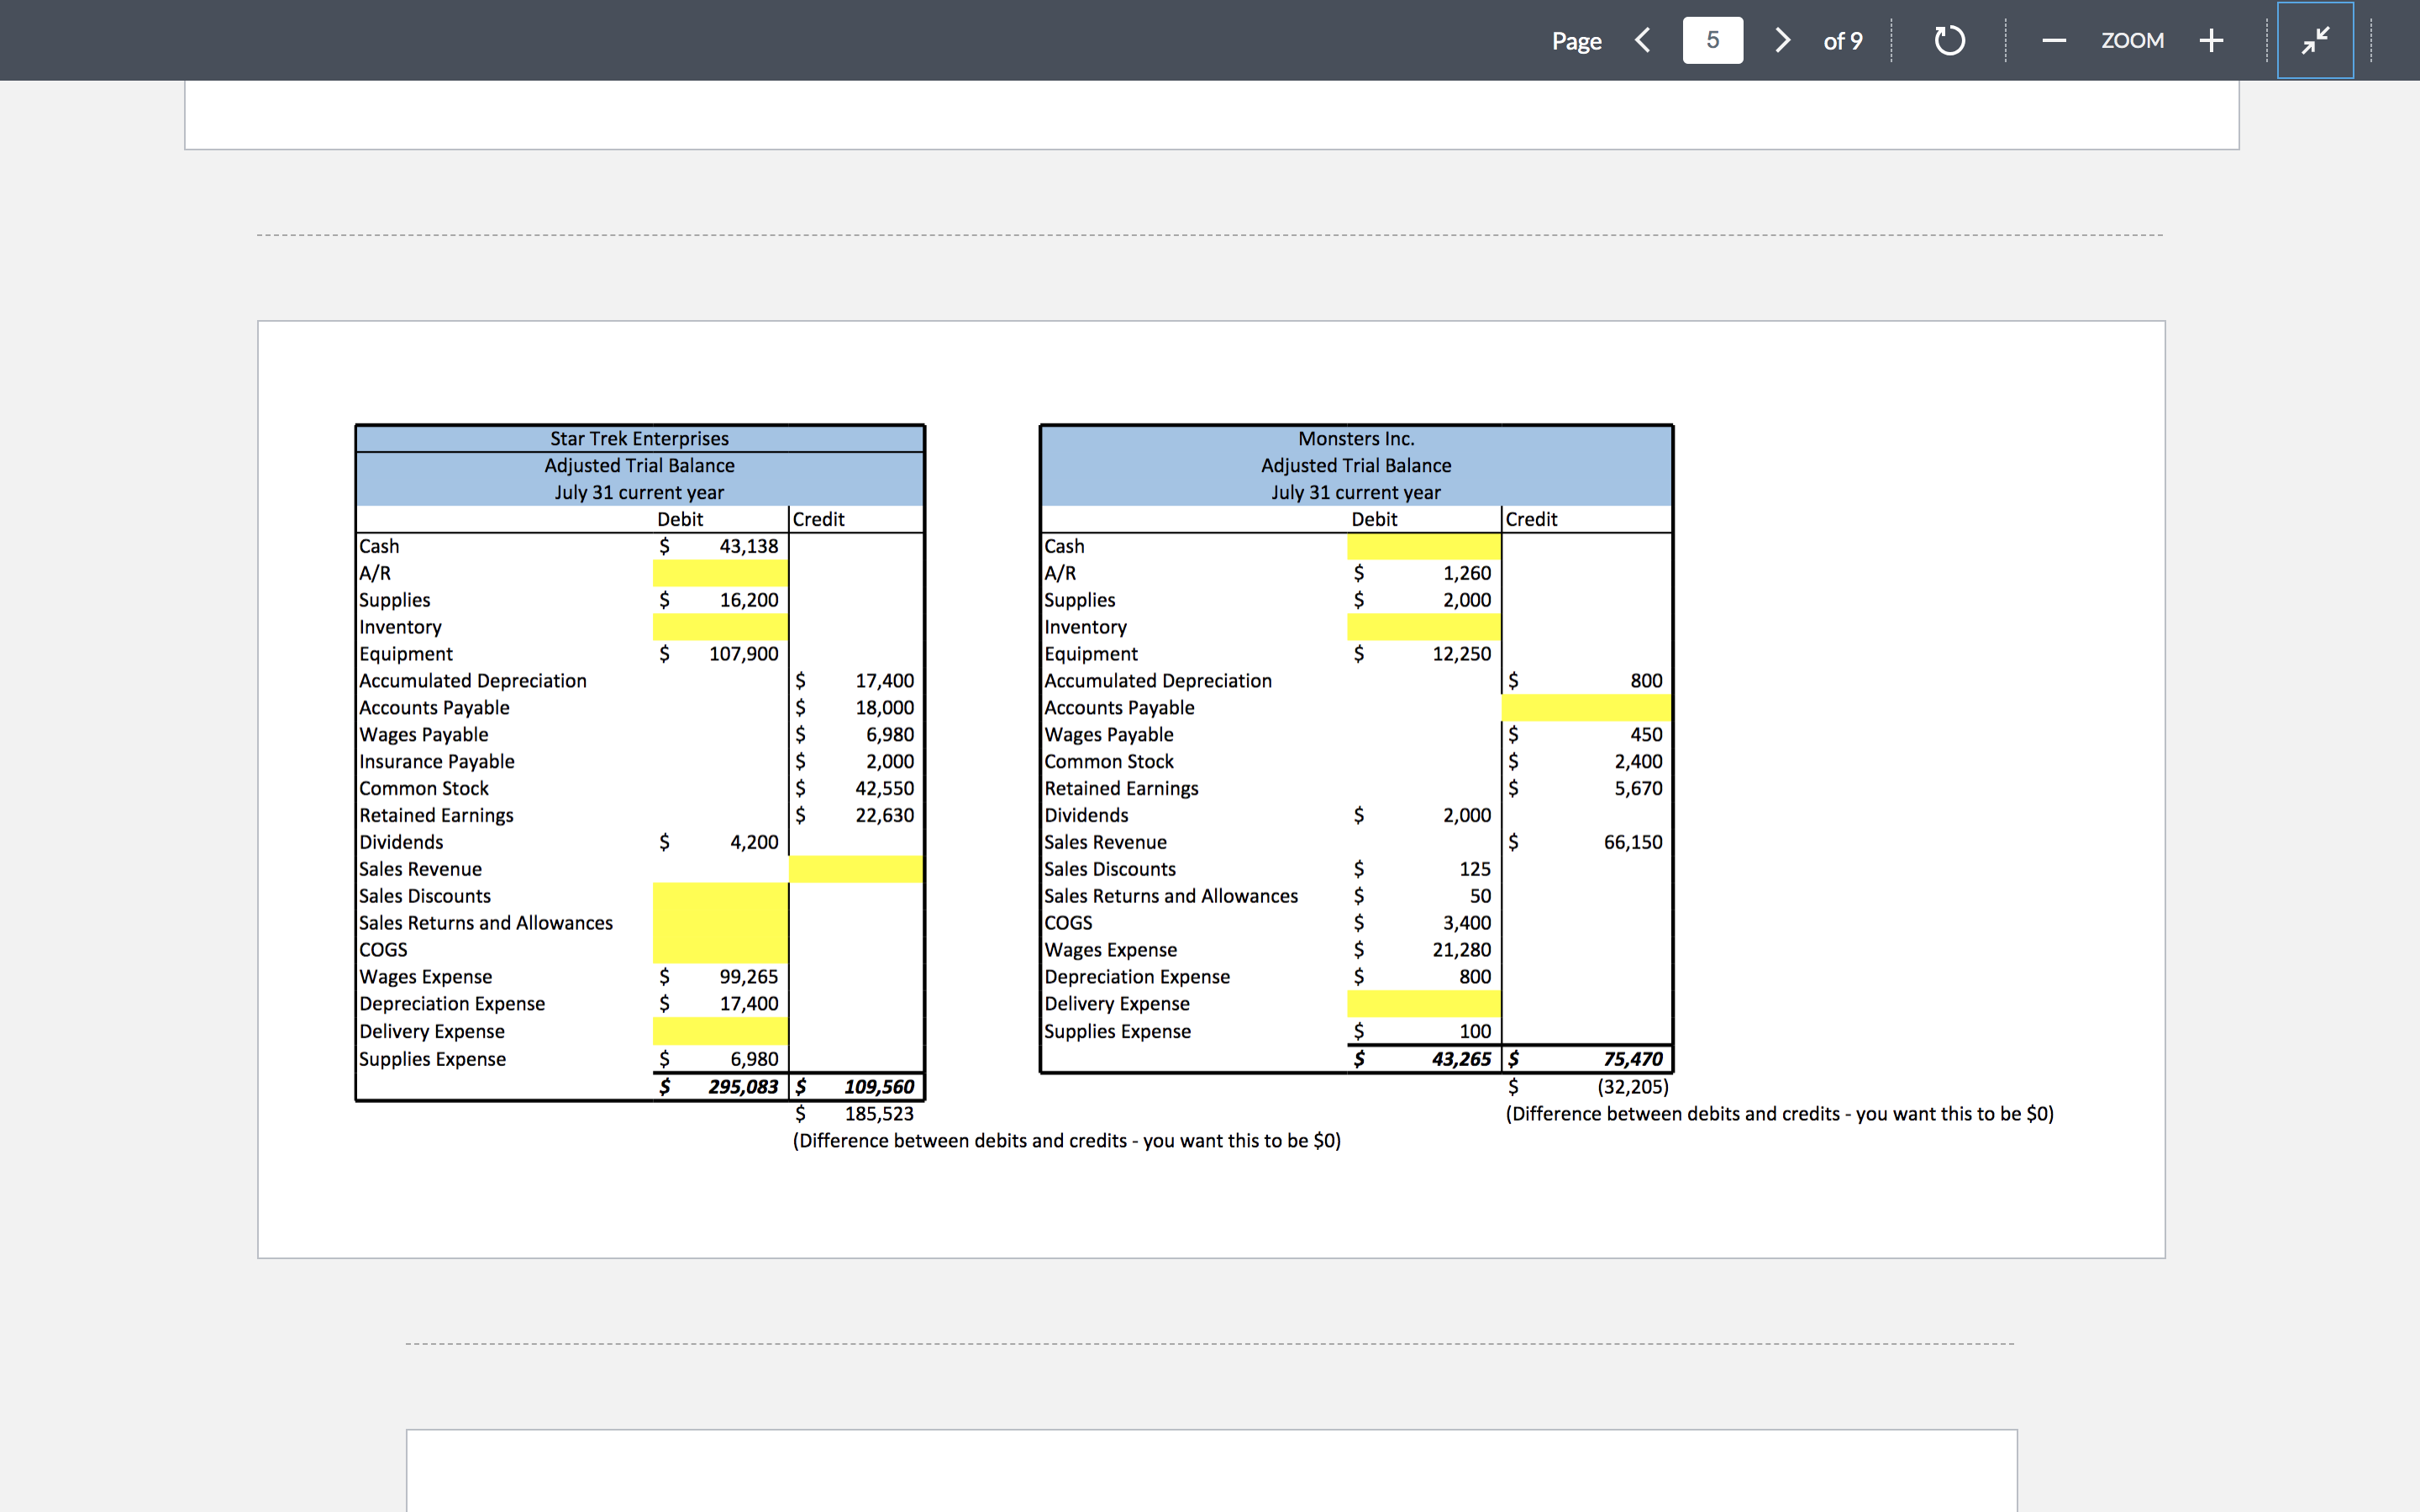Click the Monsters Inc. Credit column header

[1531, 519]
